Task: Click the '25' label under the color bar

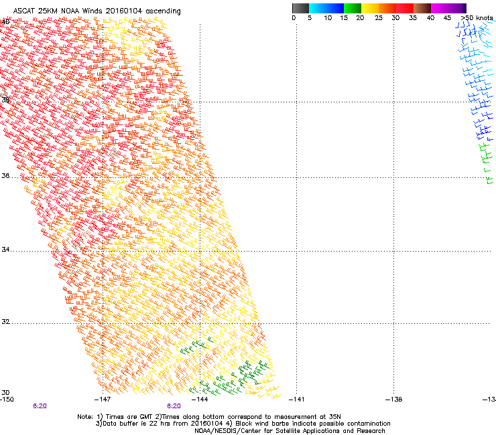Action: (x=379, y=17)
